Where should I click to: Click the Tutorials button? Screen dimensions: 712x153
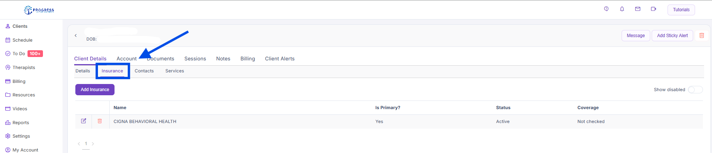point(681,10)
